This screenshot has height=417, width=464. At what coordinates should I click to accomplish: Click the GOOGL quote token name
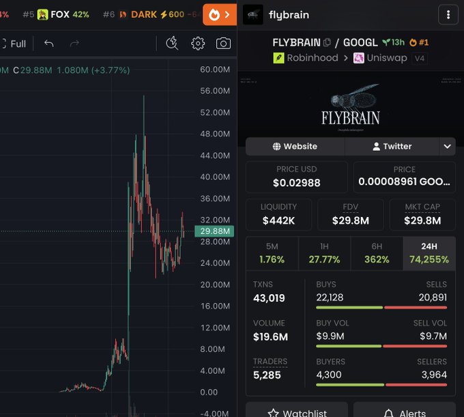[x=360, y=42]
